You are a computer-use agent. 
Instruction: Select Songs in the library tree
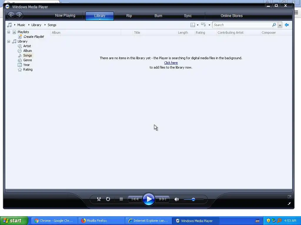coord(27,55)
